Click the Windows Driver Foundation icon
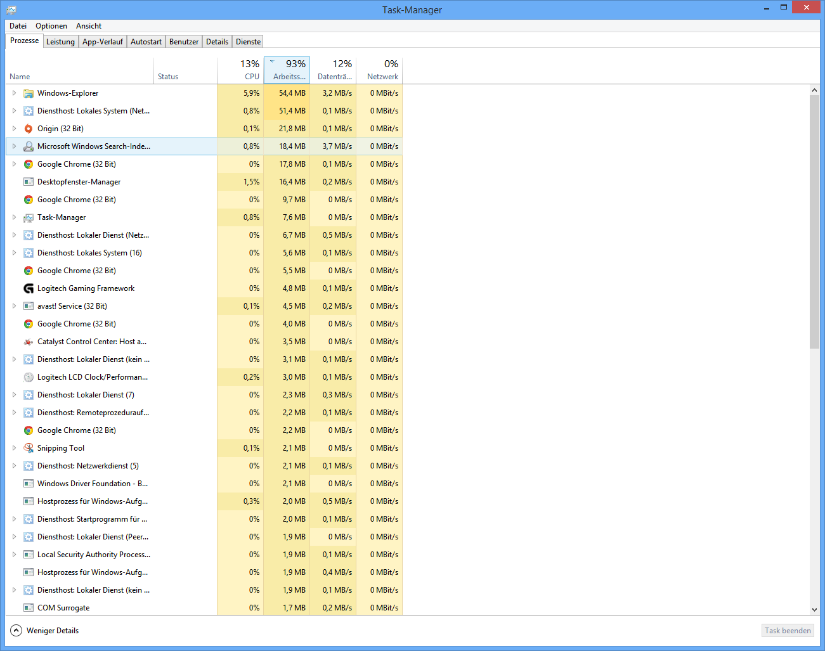This screenshot has width=825, height=651. coord(29,484)
